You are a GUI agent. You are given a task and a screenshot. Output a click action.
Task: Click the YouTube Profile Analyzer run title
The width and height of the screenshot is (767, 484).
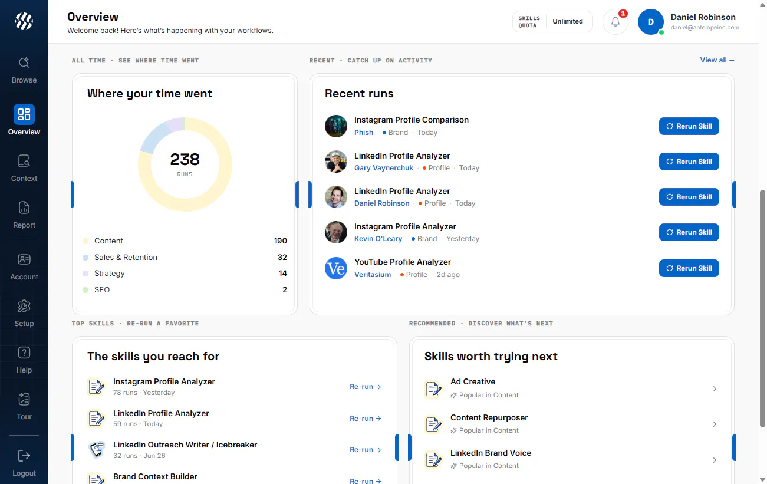tap(403, 262)
